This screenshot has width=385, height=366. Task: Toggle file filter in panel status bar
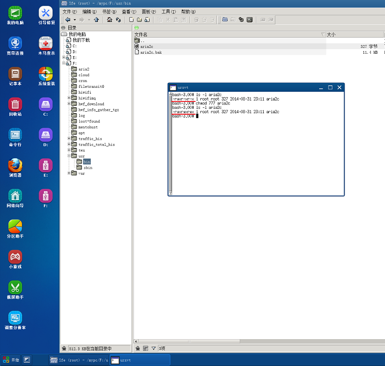(154, 348)
